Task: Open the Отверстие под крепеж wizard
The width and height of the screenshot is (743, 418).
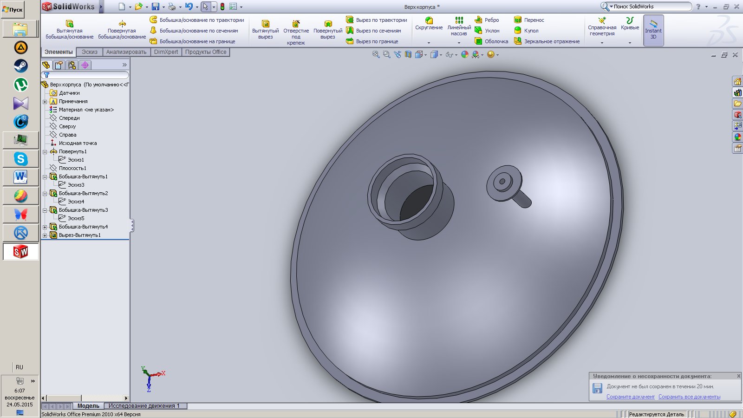Action: (x=296, y=33)
